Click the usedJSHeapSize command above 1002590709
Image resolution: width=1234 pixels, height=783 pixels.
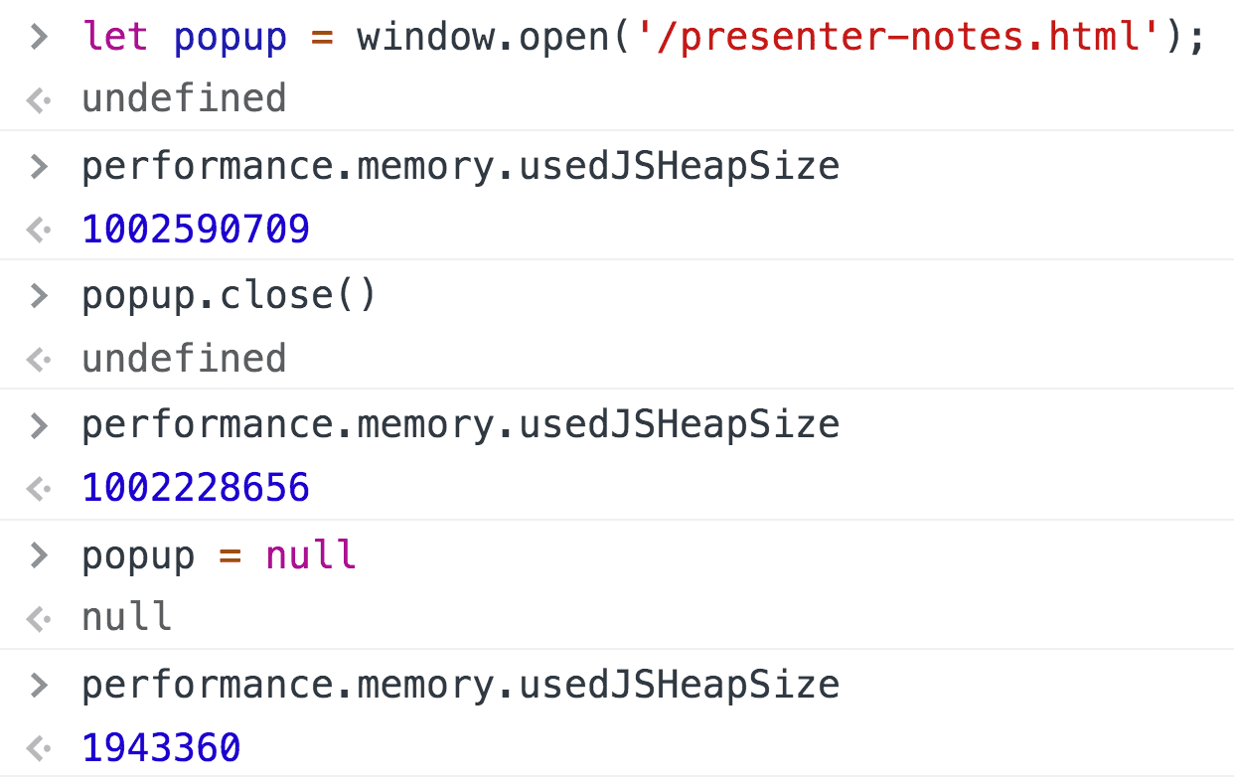click(460, 166)
